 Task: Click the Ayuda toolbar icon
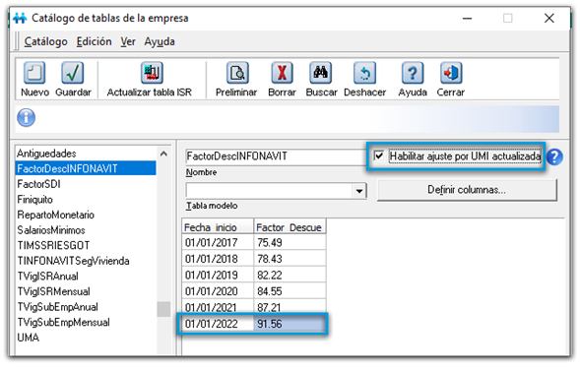pyautogui.click(x=412, y=73)
